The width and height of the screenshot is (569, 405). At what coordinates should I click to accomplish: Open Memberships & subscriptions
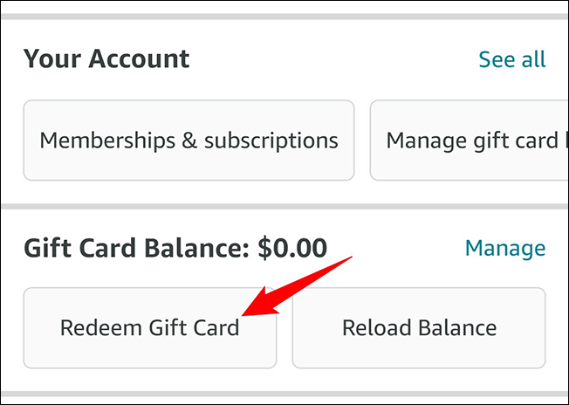[189, 140]
